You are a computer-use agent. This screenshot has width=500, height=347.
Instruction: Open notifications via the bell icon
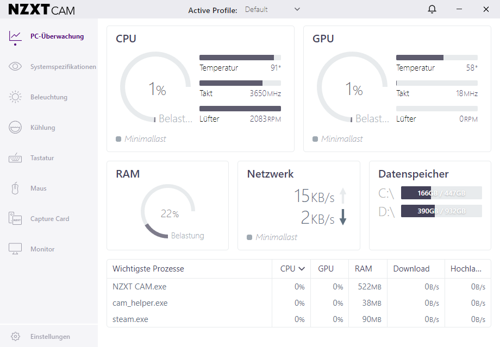432,9
